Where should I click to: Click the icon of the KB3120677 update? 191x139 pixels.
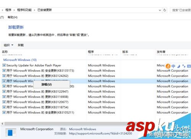click(x=4, y=102)
